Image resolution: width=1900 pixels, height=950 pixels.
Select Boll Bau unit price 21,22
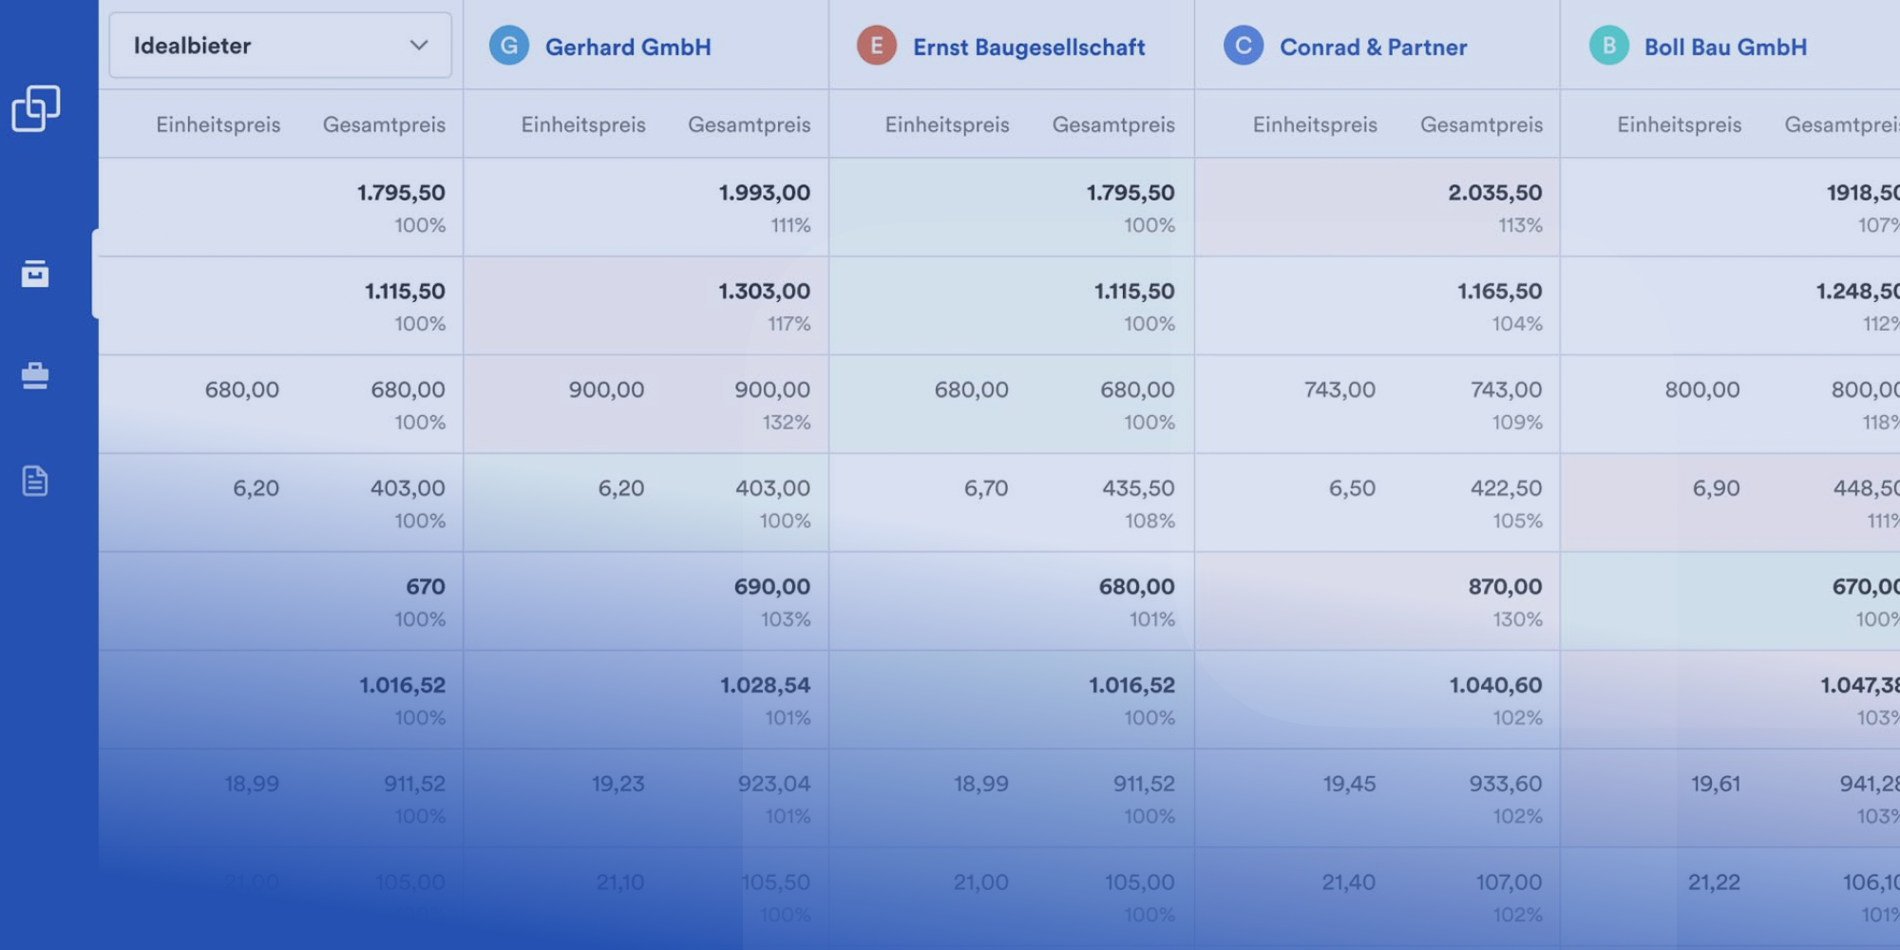pos(1715,883)
